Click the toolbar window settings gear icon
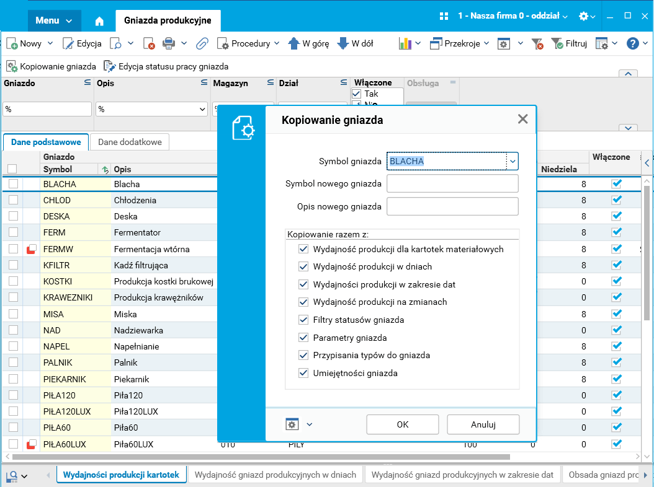 pos(504,43)
